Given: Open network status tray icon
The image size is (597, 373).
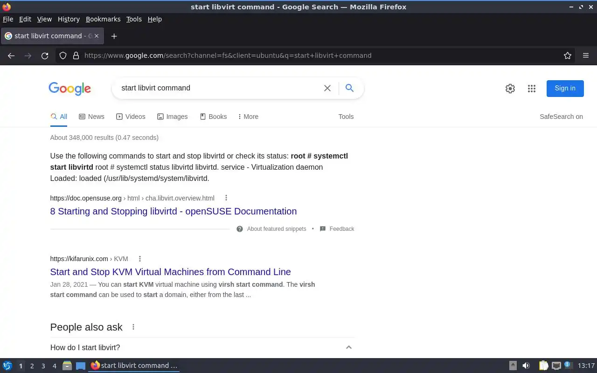Looking at the screenshot, I should coord(556,366).
